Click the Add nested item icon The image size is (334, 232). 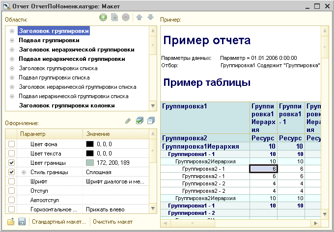pos(114,17)
